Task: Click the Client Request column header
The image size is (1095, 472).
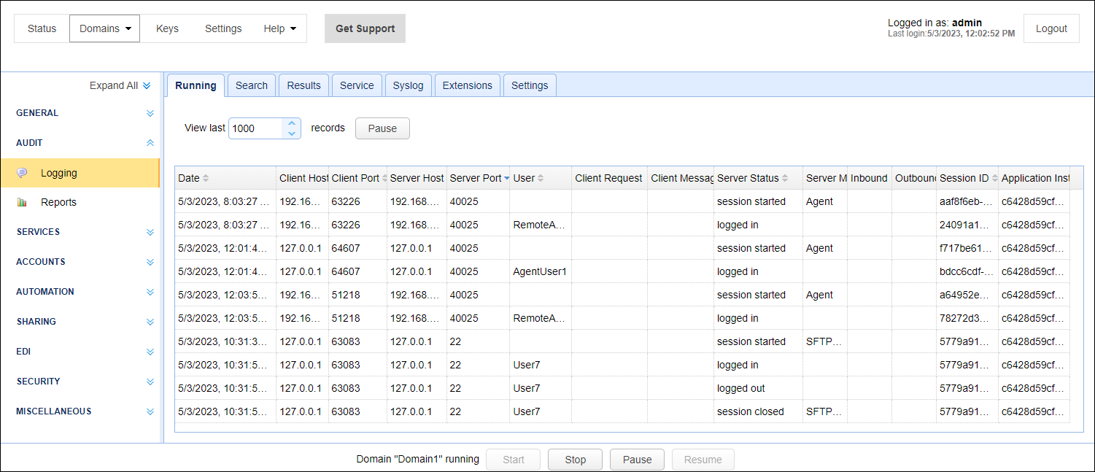Action: tap(609, 178)
